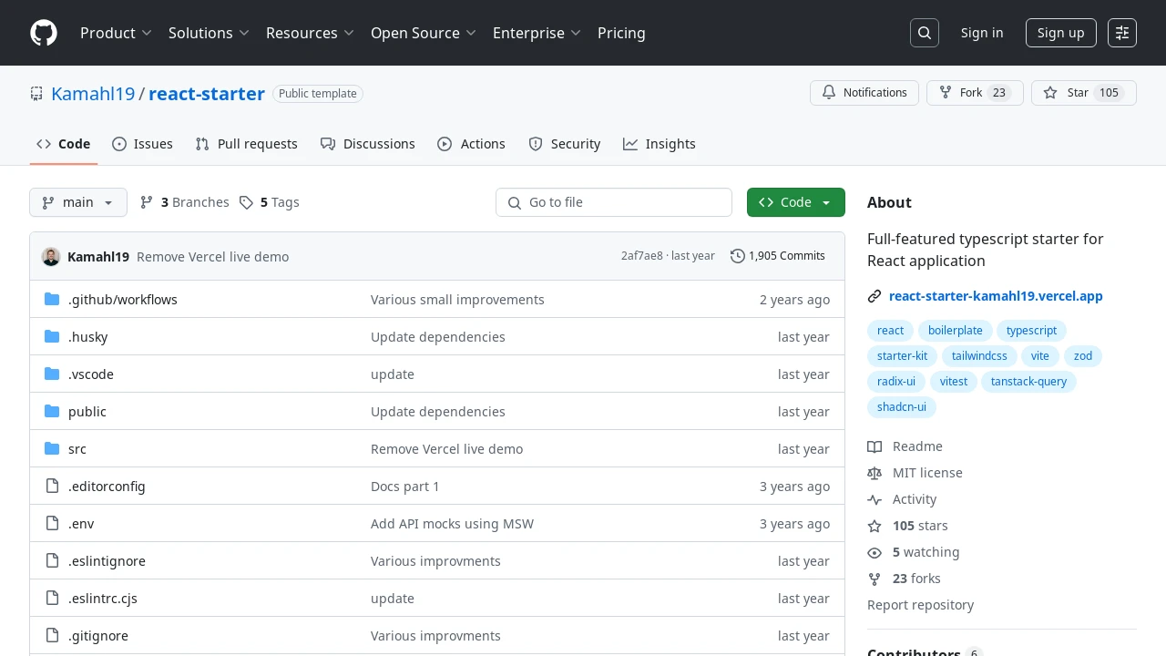Open the green Code dropdown button
1166x656 pixels.
796,202
